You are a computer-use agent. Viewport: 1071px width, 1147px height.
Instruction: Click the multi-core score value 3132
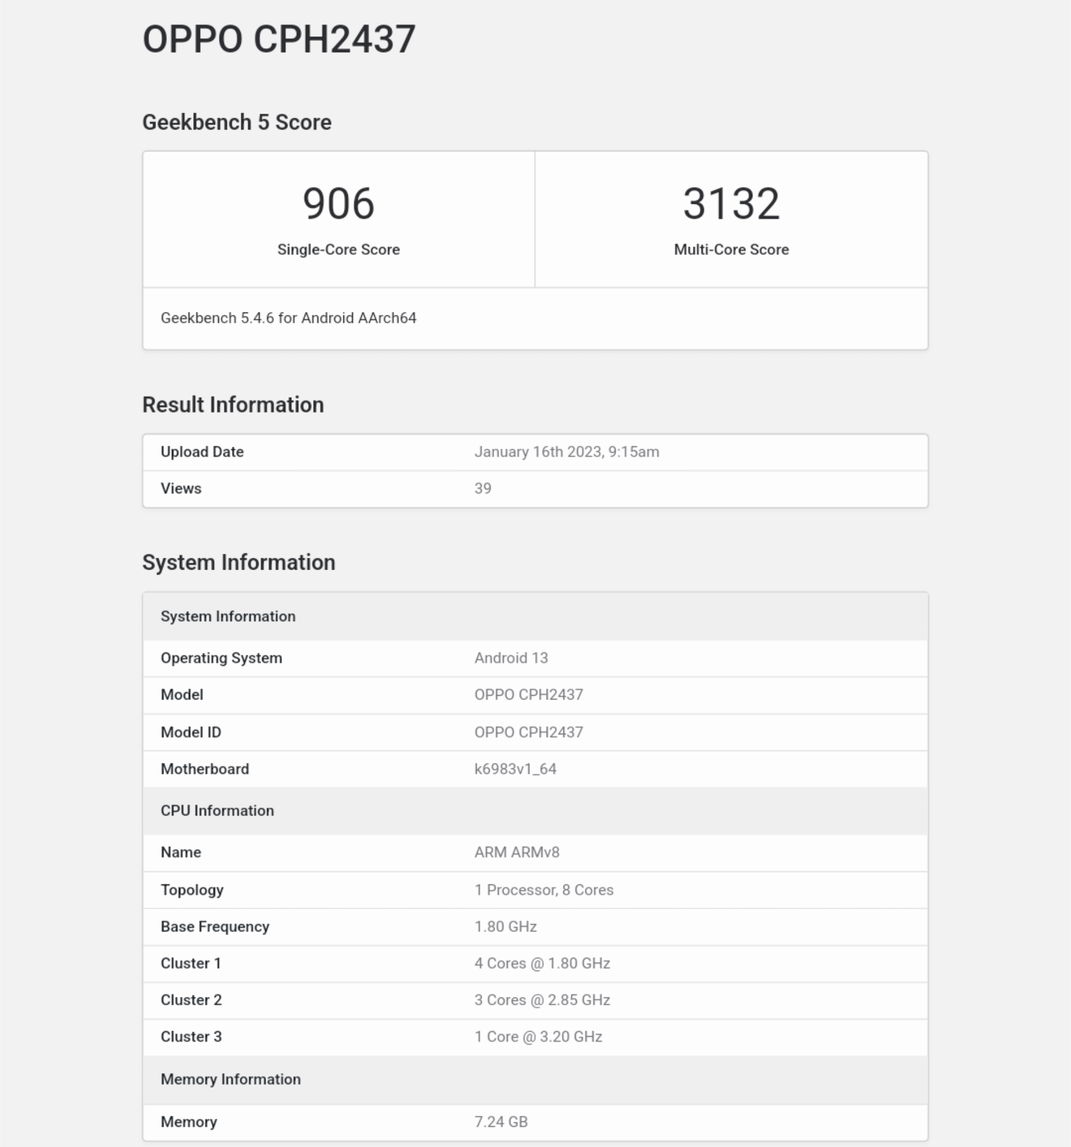(731, 204)
